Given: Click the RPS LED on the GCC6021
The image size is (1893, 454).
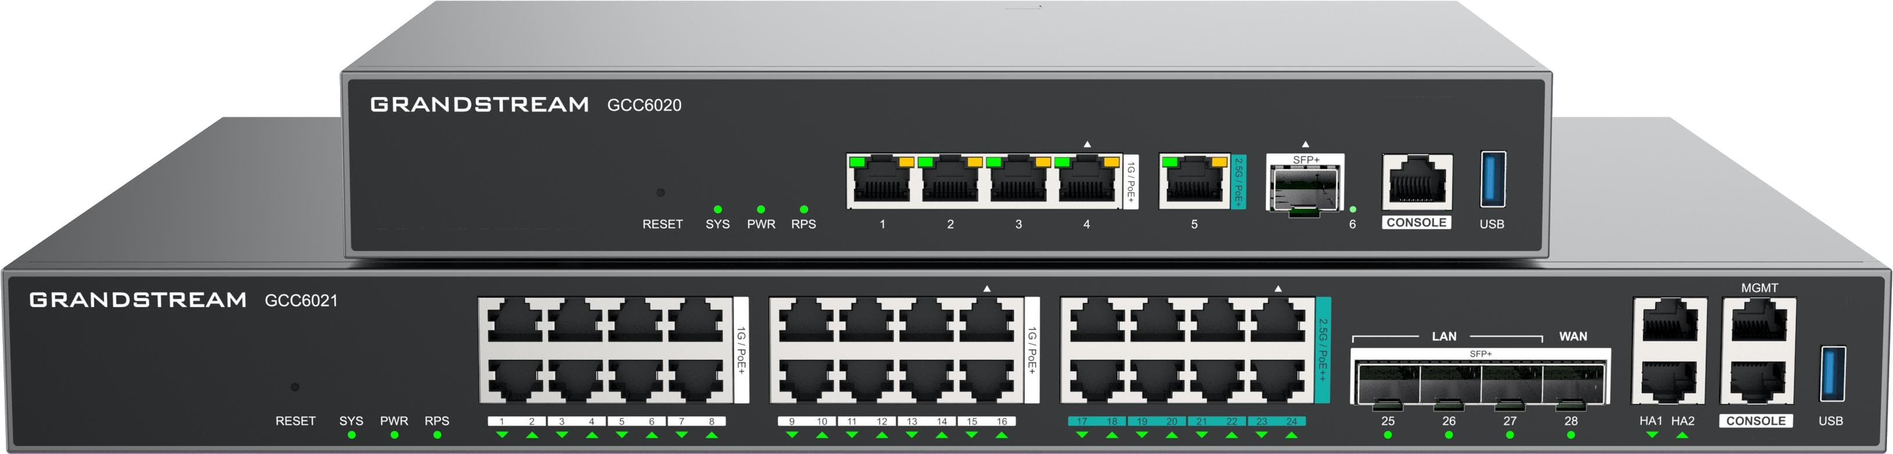Looking at the screenshot, I should pos(437,435).
